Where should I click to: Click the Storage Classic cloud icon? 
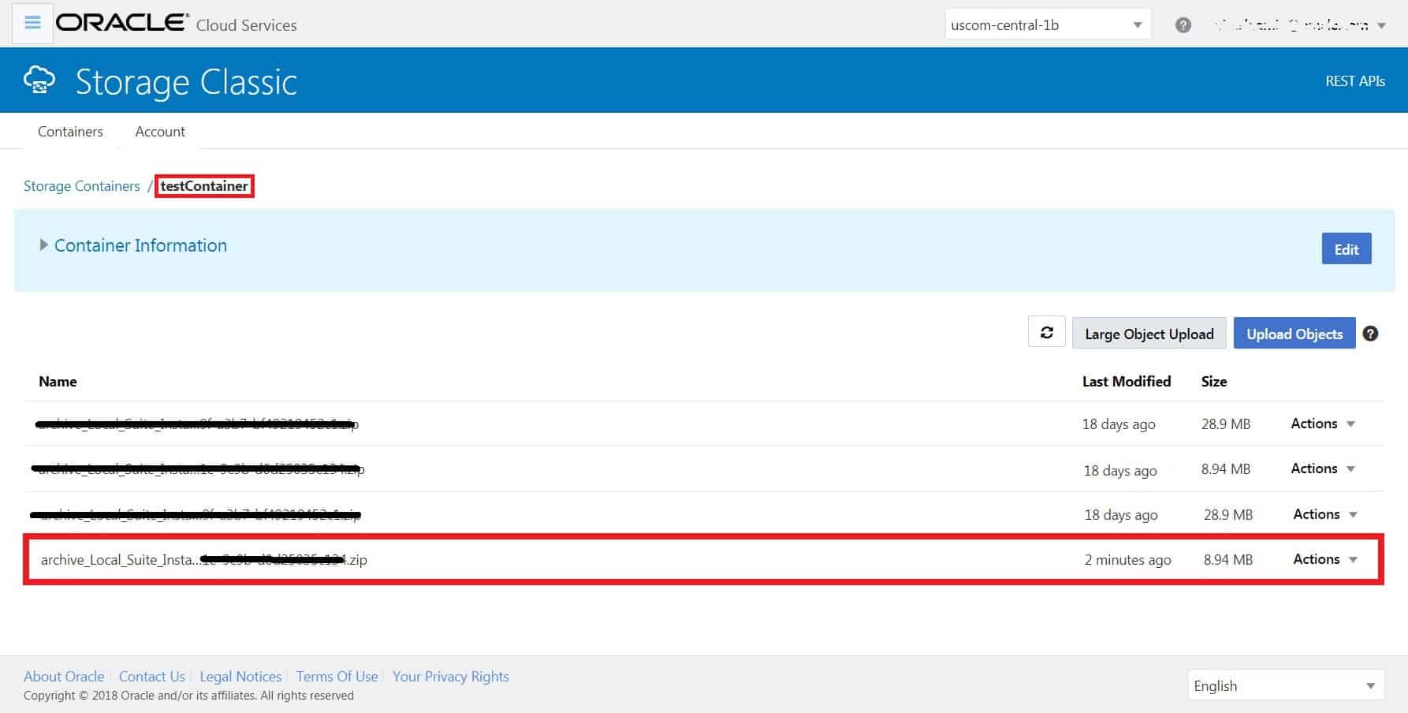pyautogui.click(x=39, y=80)
